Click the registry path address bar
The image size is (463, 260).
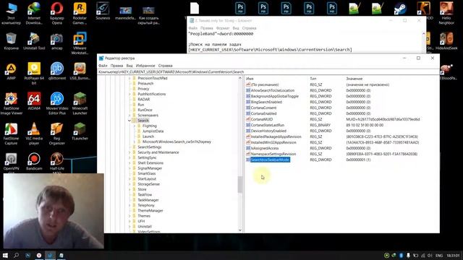click(268, 72)
